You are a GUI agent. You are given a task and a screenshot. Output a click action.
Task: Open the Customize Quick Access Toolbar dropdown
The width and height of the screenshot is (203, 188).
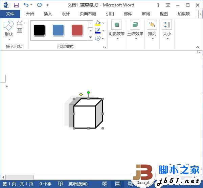(x=47, y=5)
